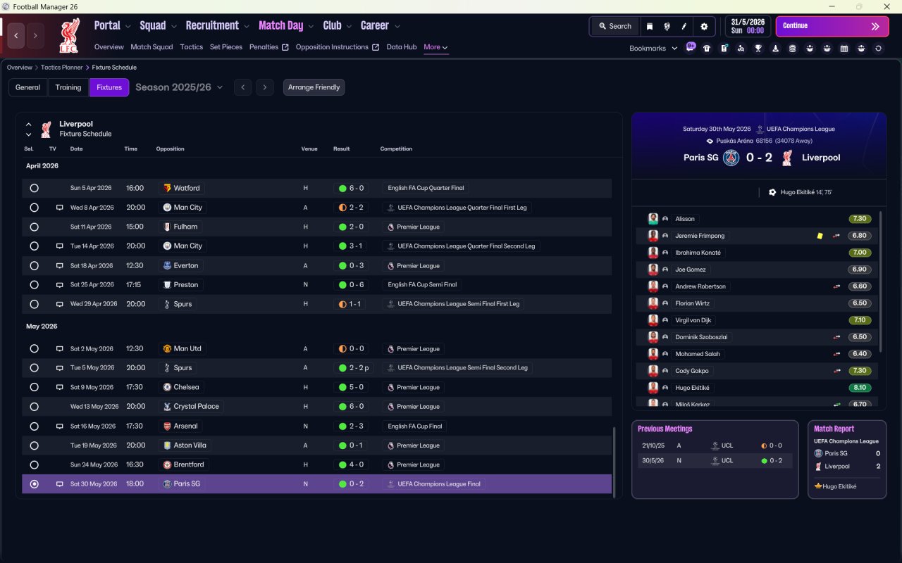
Task: Open the Data Hub submenu item
Action: click(402, 47)
